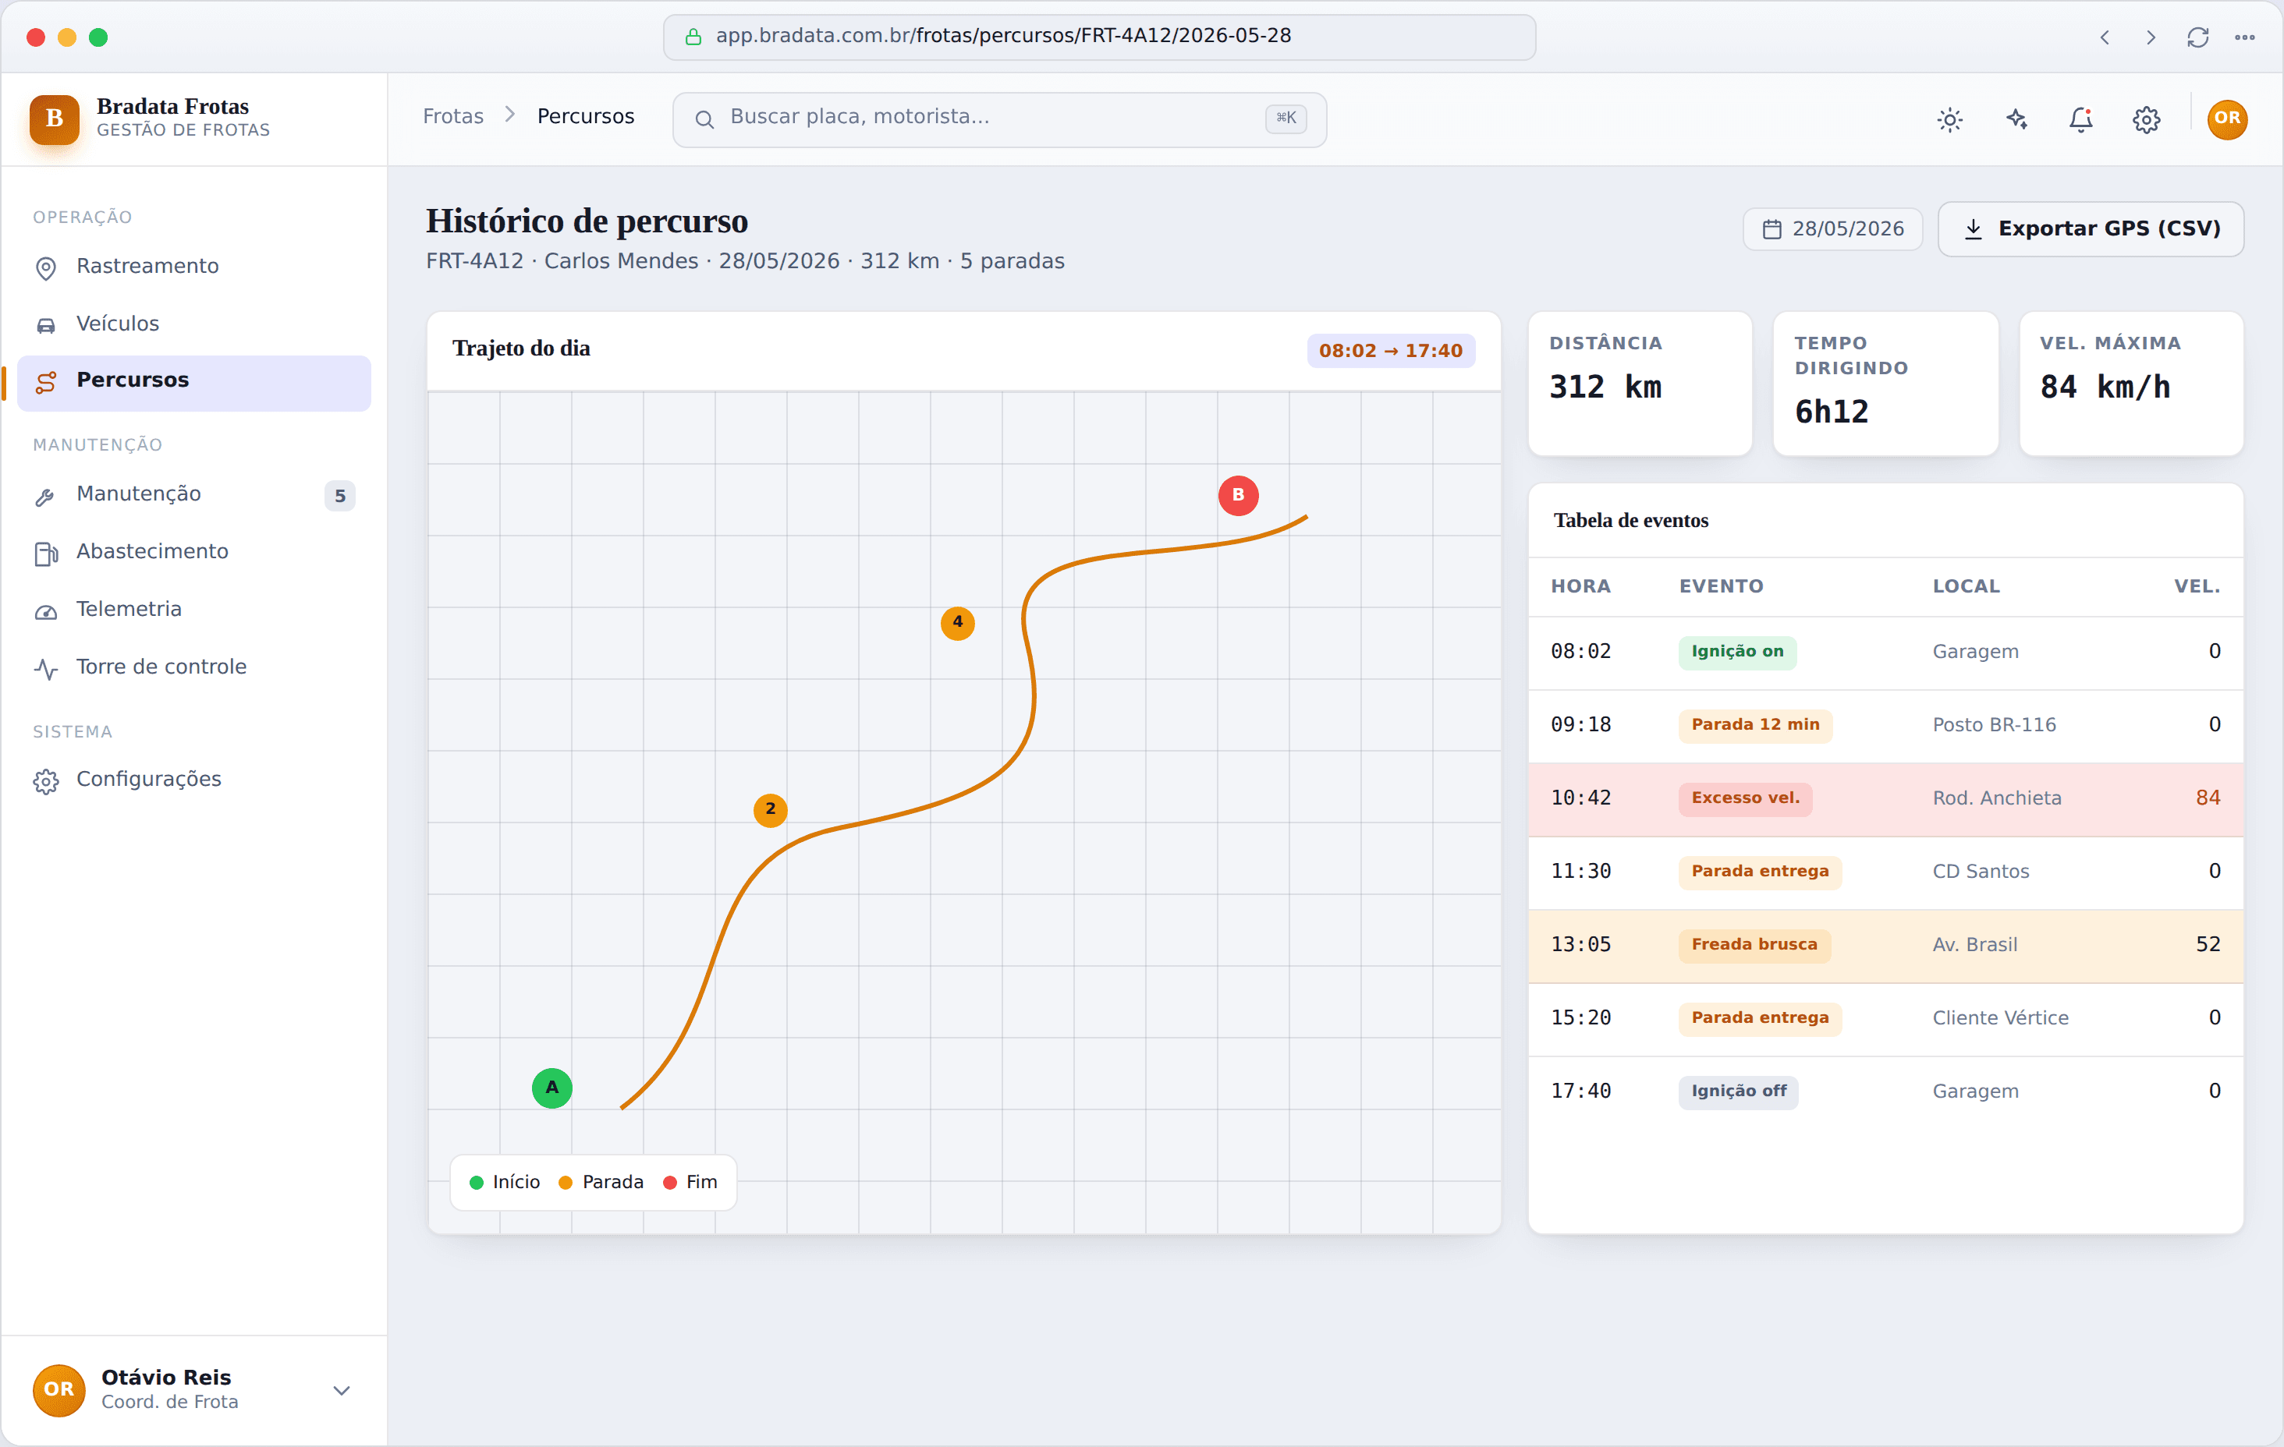Click the Bradata Frotas logo
Viewport: 2284px width, 1447px height.
coord(55,119)
